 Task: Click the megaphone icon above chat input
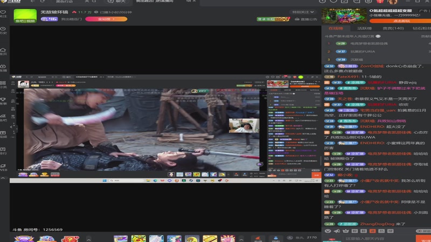coord(337,231)
